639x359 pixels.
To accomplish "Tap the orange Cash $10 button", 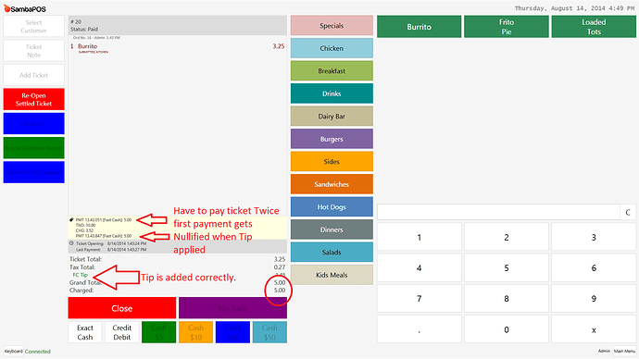I will (x=195, y=332).
